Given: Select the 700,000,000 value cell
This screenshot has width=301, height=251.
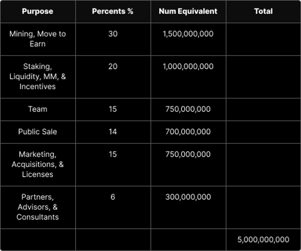Looking at the screenshot, I should click(x=188, y=132).
